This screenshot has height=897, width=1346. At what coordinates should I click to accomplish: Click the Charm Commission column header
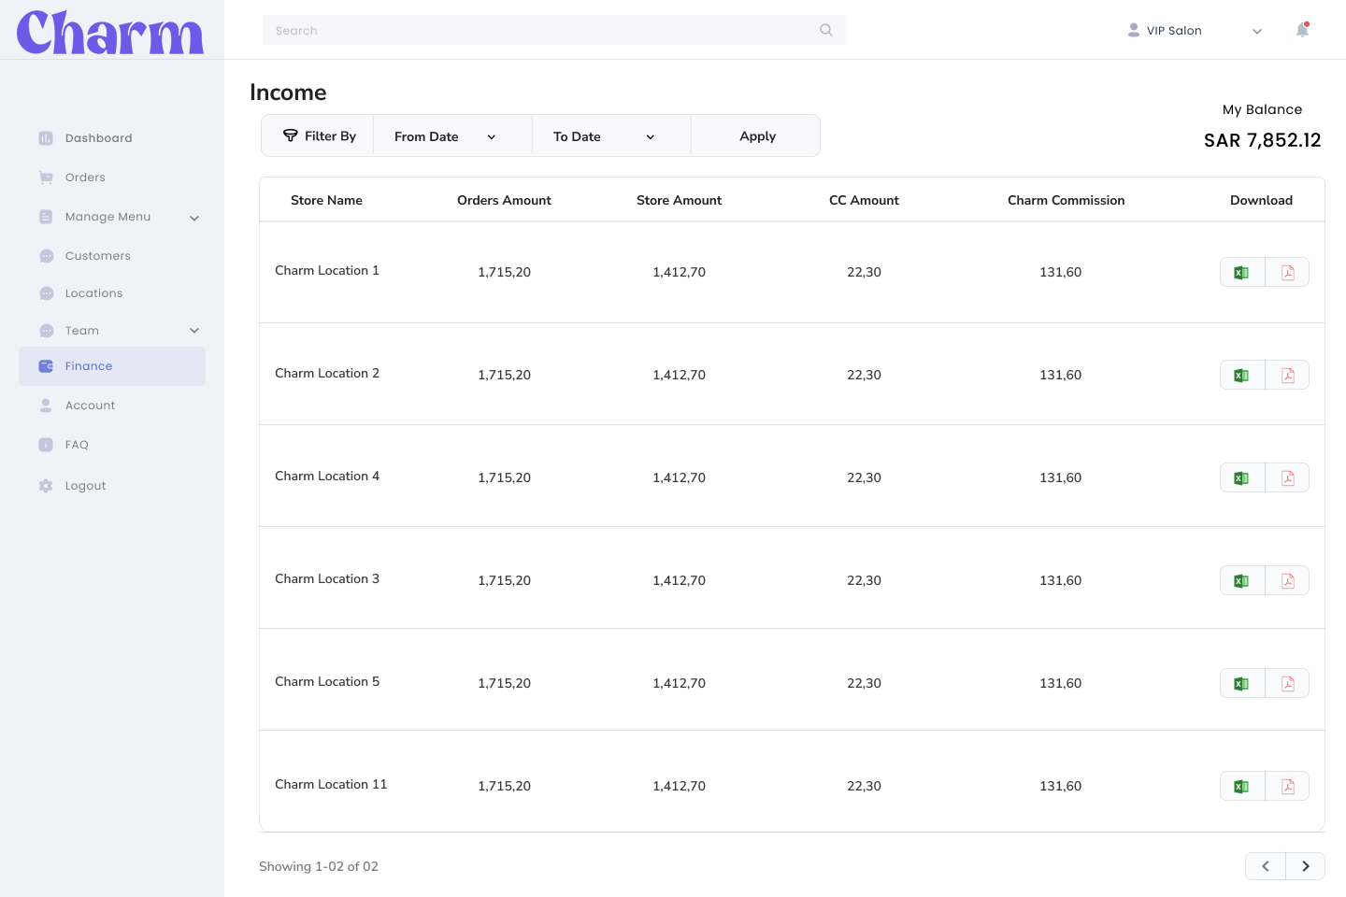pos(1066,200)
